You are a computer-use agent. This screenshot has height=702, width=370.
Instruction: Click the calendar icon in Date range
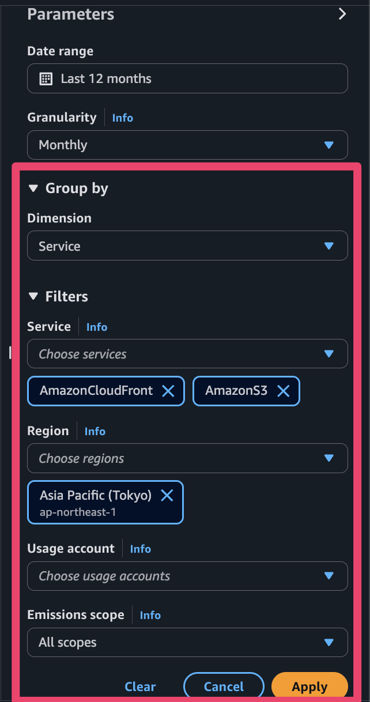pos(46,79)
